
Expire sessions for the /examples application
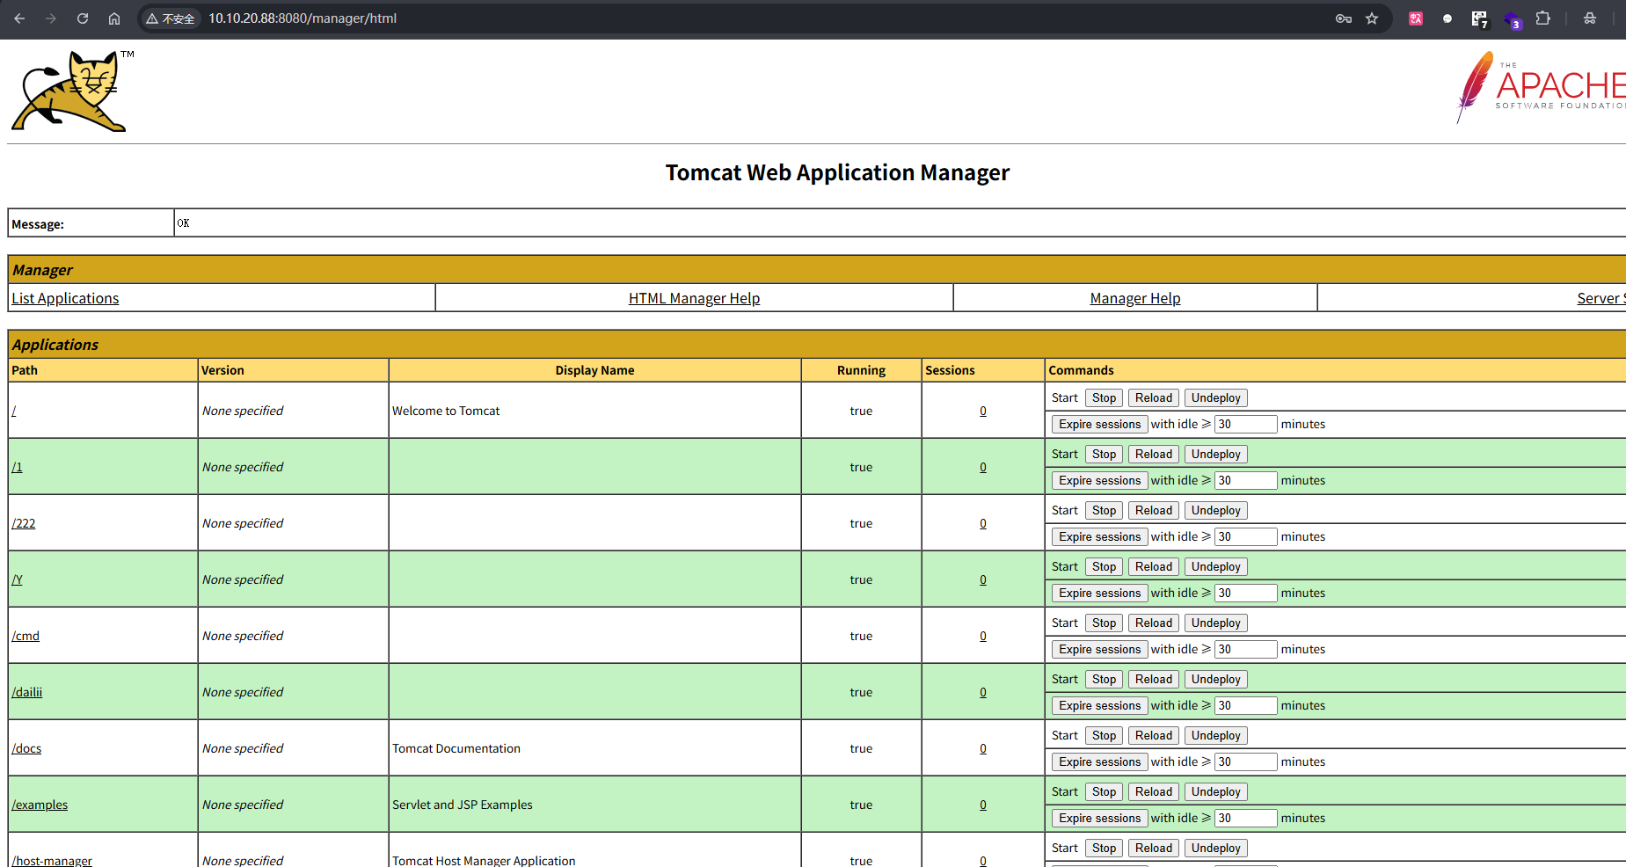[x=1099, y=818]
